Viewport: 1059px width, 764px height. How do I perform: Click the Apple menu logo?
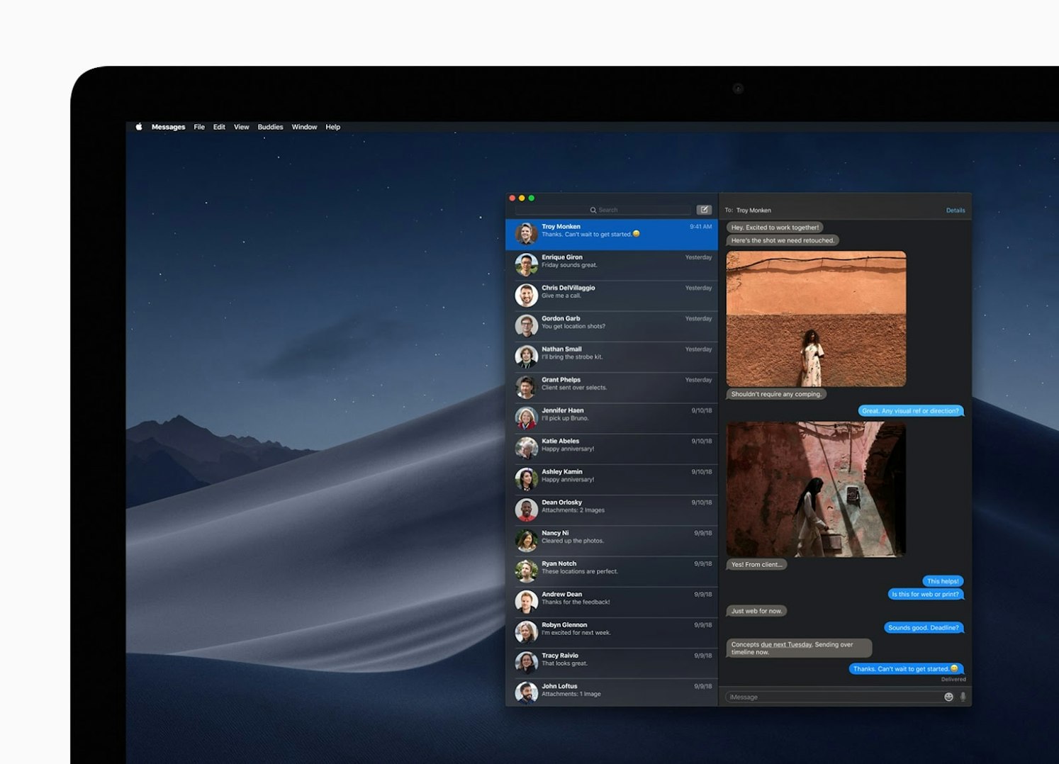[x=139, y=127]
